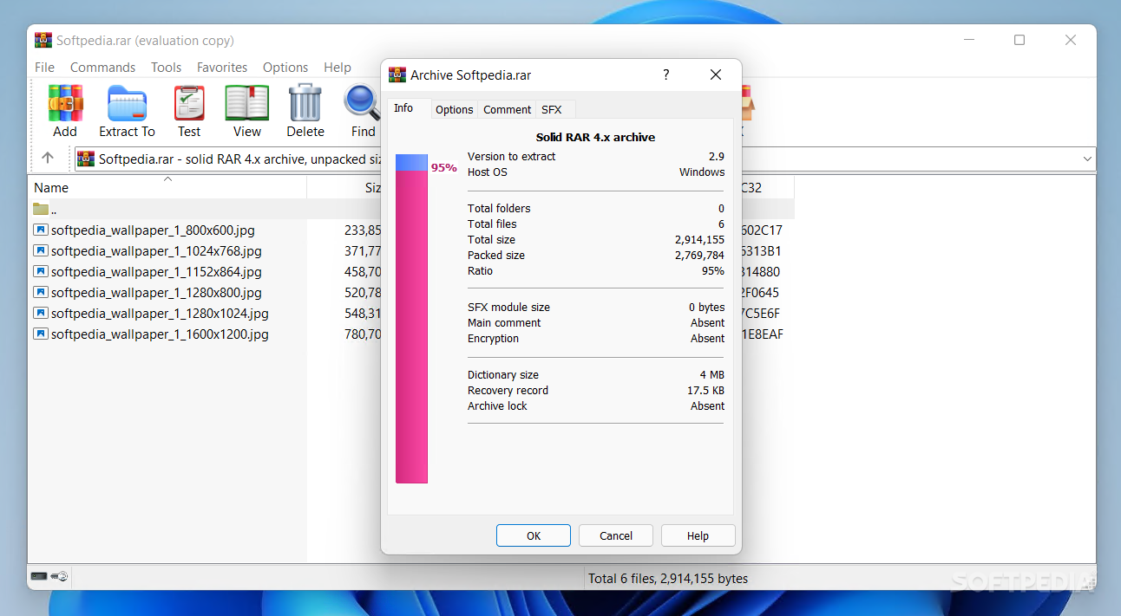This screenshot has width=1121, height=616.
Task: Click the Extract To toolbar icon
Action: tap(127, 103)
